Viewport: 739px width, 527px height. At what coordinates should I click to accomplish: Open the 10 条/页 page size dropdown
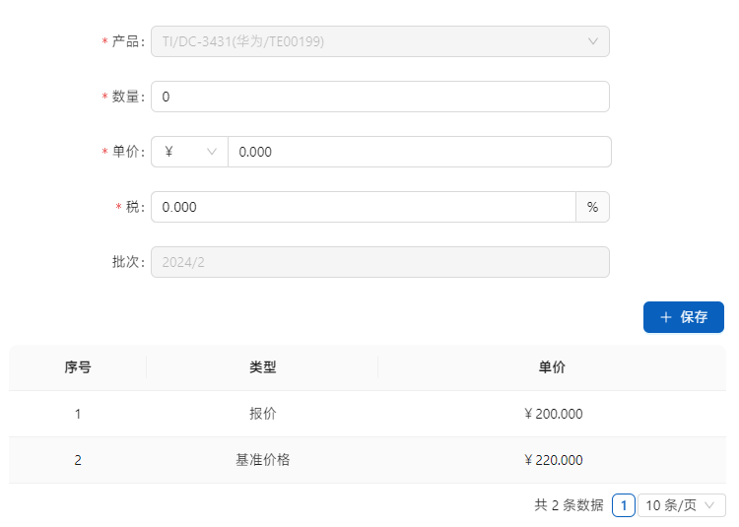[681, 505]
